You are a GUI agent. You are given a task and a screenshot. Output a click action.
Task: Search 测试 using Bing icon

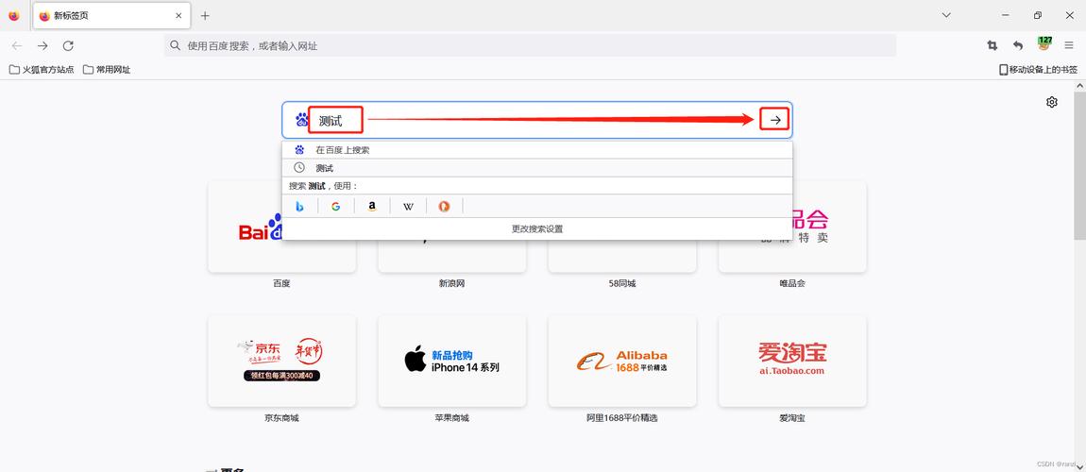tap(300, 206)
